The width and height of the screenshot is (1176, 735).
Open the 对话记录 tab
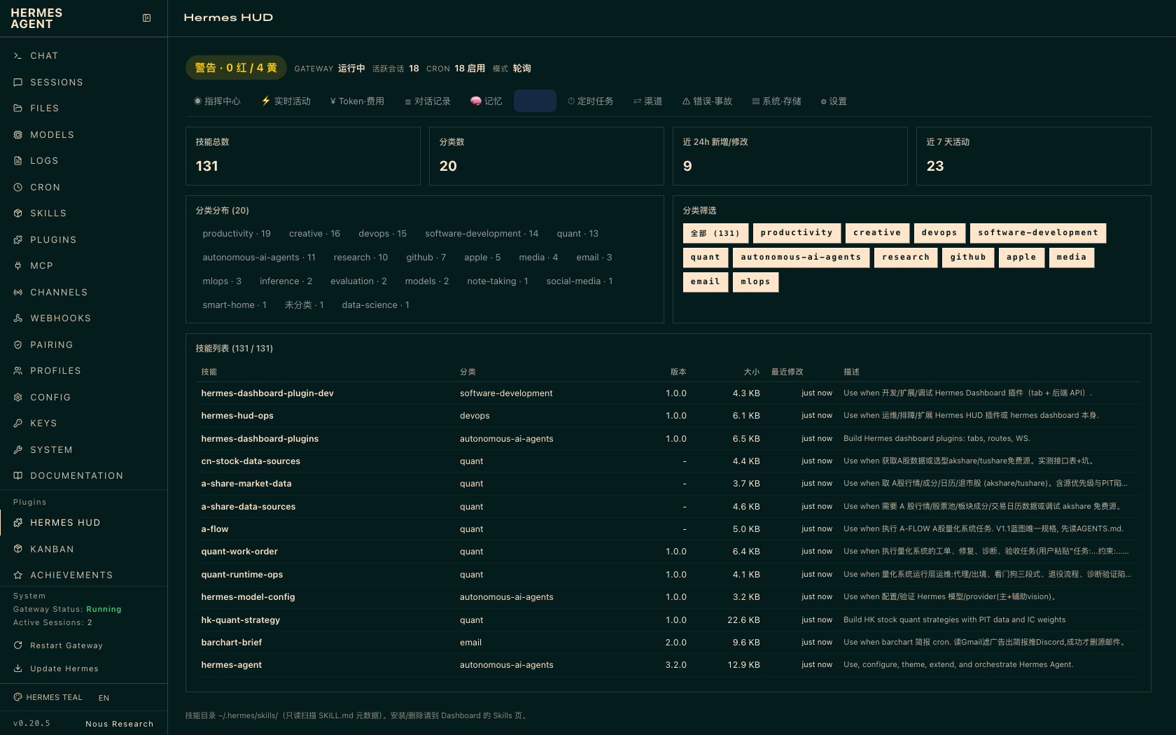click(x=428, y=101)
